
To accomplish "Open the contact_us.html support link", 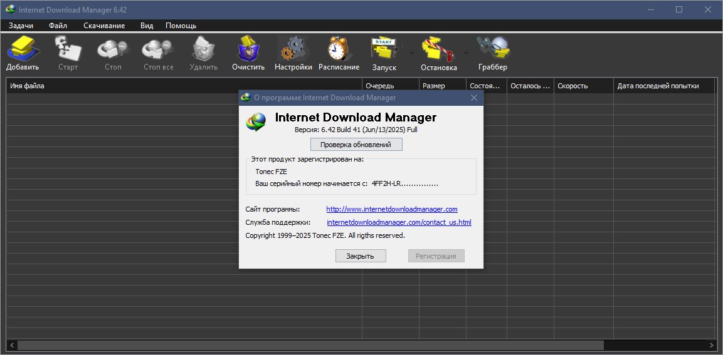I will click(399, 222).
